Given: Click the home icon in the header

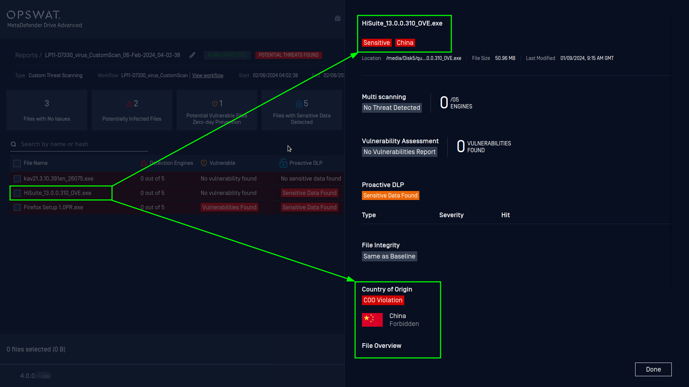Looking at the screenshot, I should click(337, 18).
